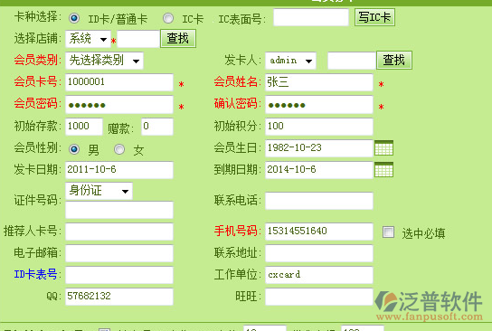
Task: Click 查找 button next to store field
Action: [x=178, y=39]
